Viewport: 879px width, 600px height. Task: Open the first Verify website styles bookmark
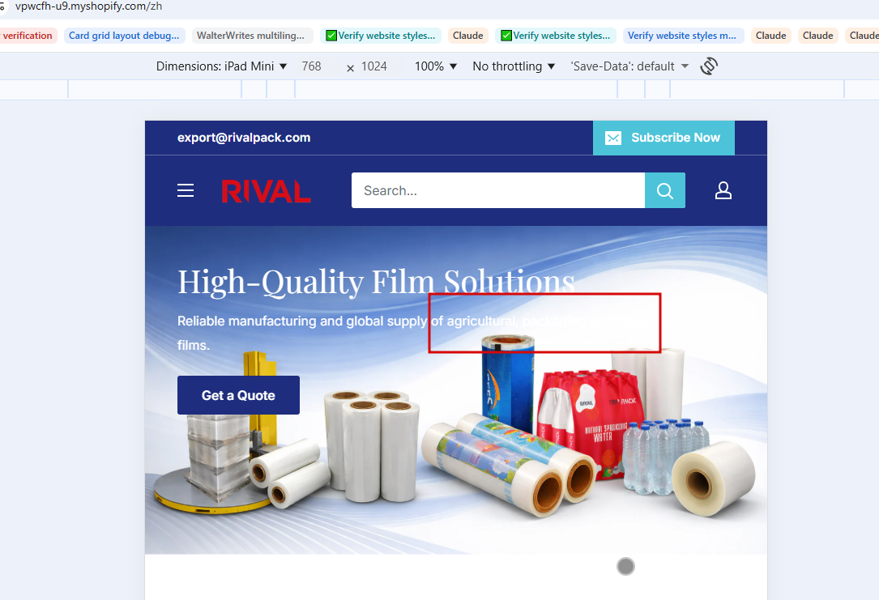click(x=381, y=36)
